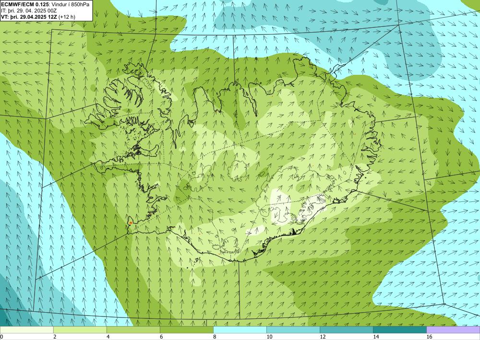Click the legend value label "2"
Image resolution: width=480 pixels, height=340 pixels.
[55, 337]
